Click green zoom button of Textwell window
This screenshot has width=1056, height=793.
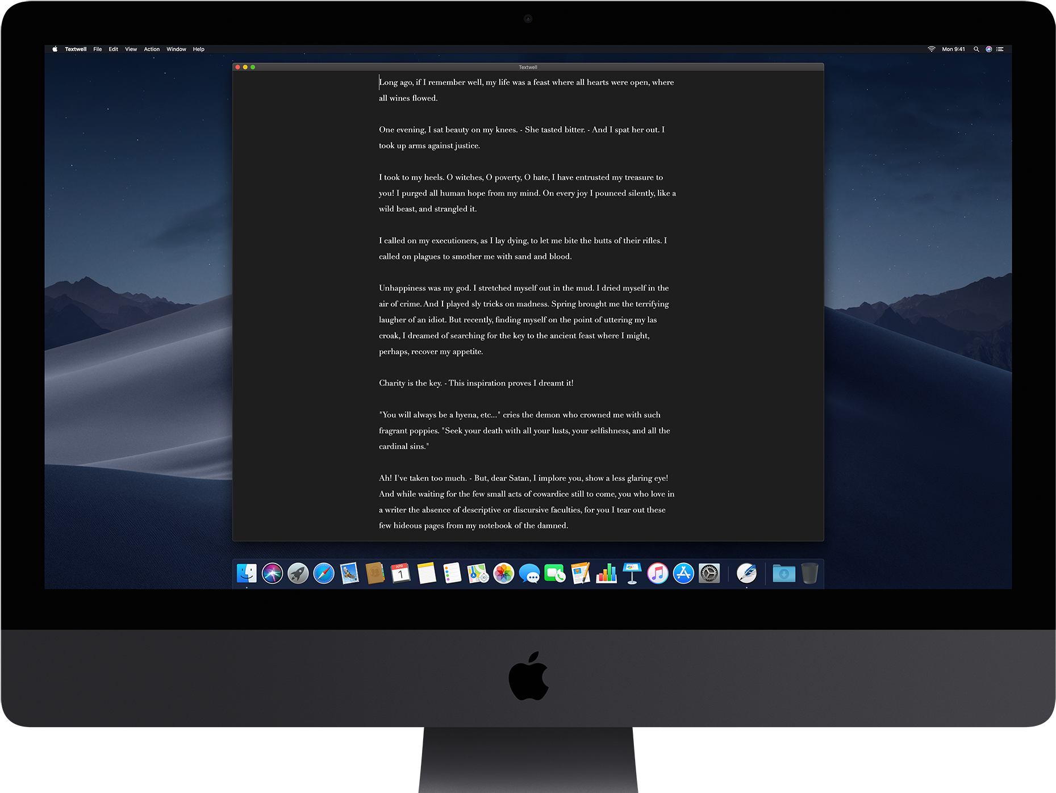coord(253,67)
